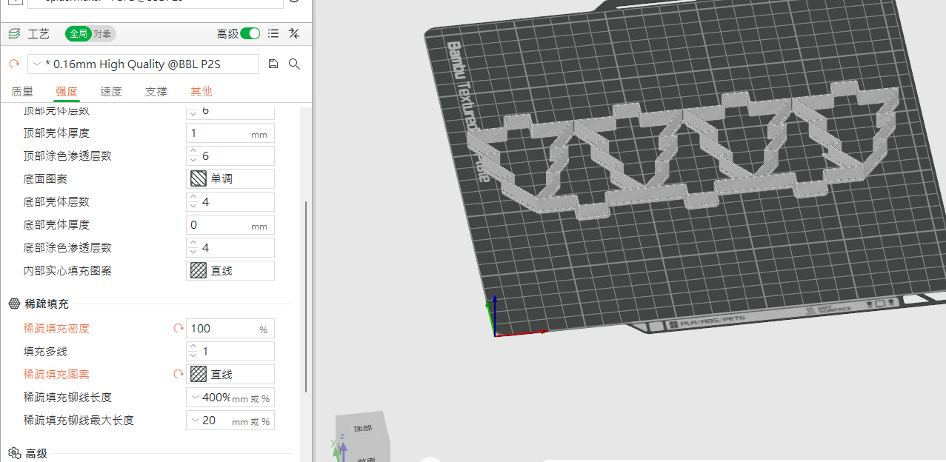The height and width of the screenshot is (462, 946).
Task: Click the 顶部 face of the view cube
Action: pyautogui.click(x=362, y=429)
